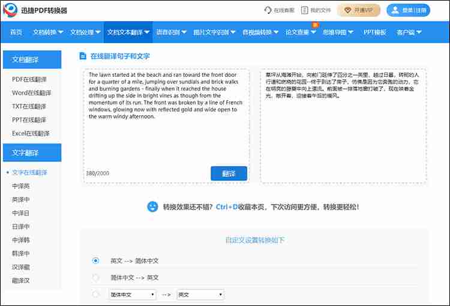The width and height of the screenshot is (450, 306).
Task: Click the blue 翻译 button
Action: pyautogui.click(x=229, y=173)
